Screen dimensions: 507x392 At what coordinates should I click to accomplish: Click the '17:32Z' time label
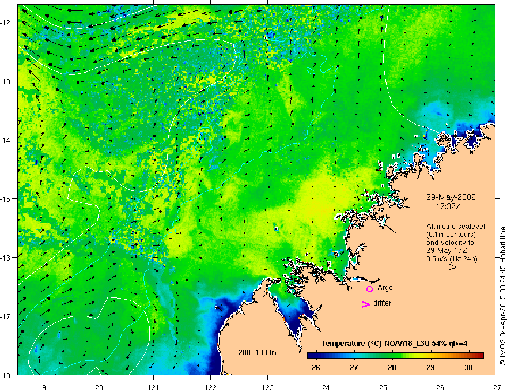tap(448, 206)
